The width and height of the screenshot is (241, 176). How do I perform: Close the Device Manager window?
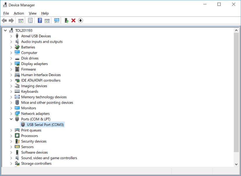(x=234, y=4)
